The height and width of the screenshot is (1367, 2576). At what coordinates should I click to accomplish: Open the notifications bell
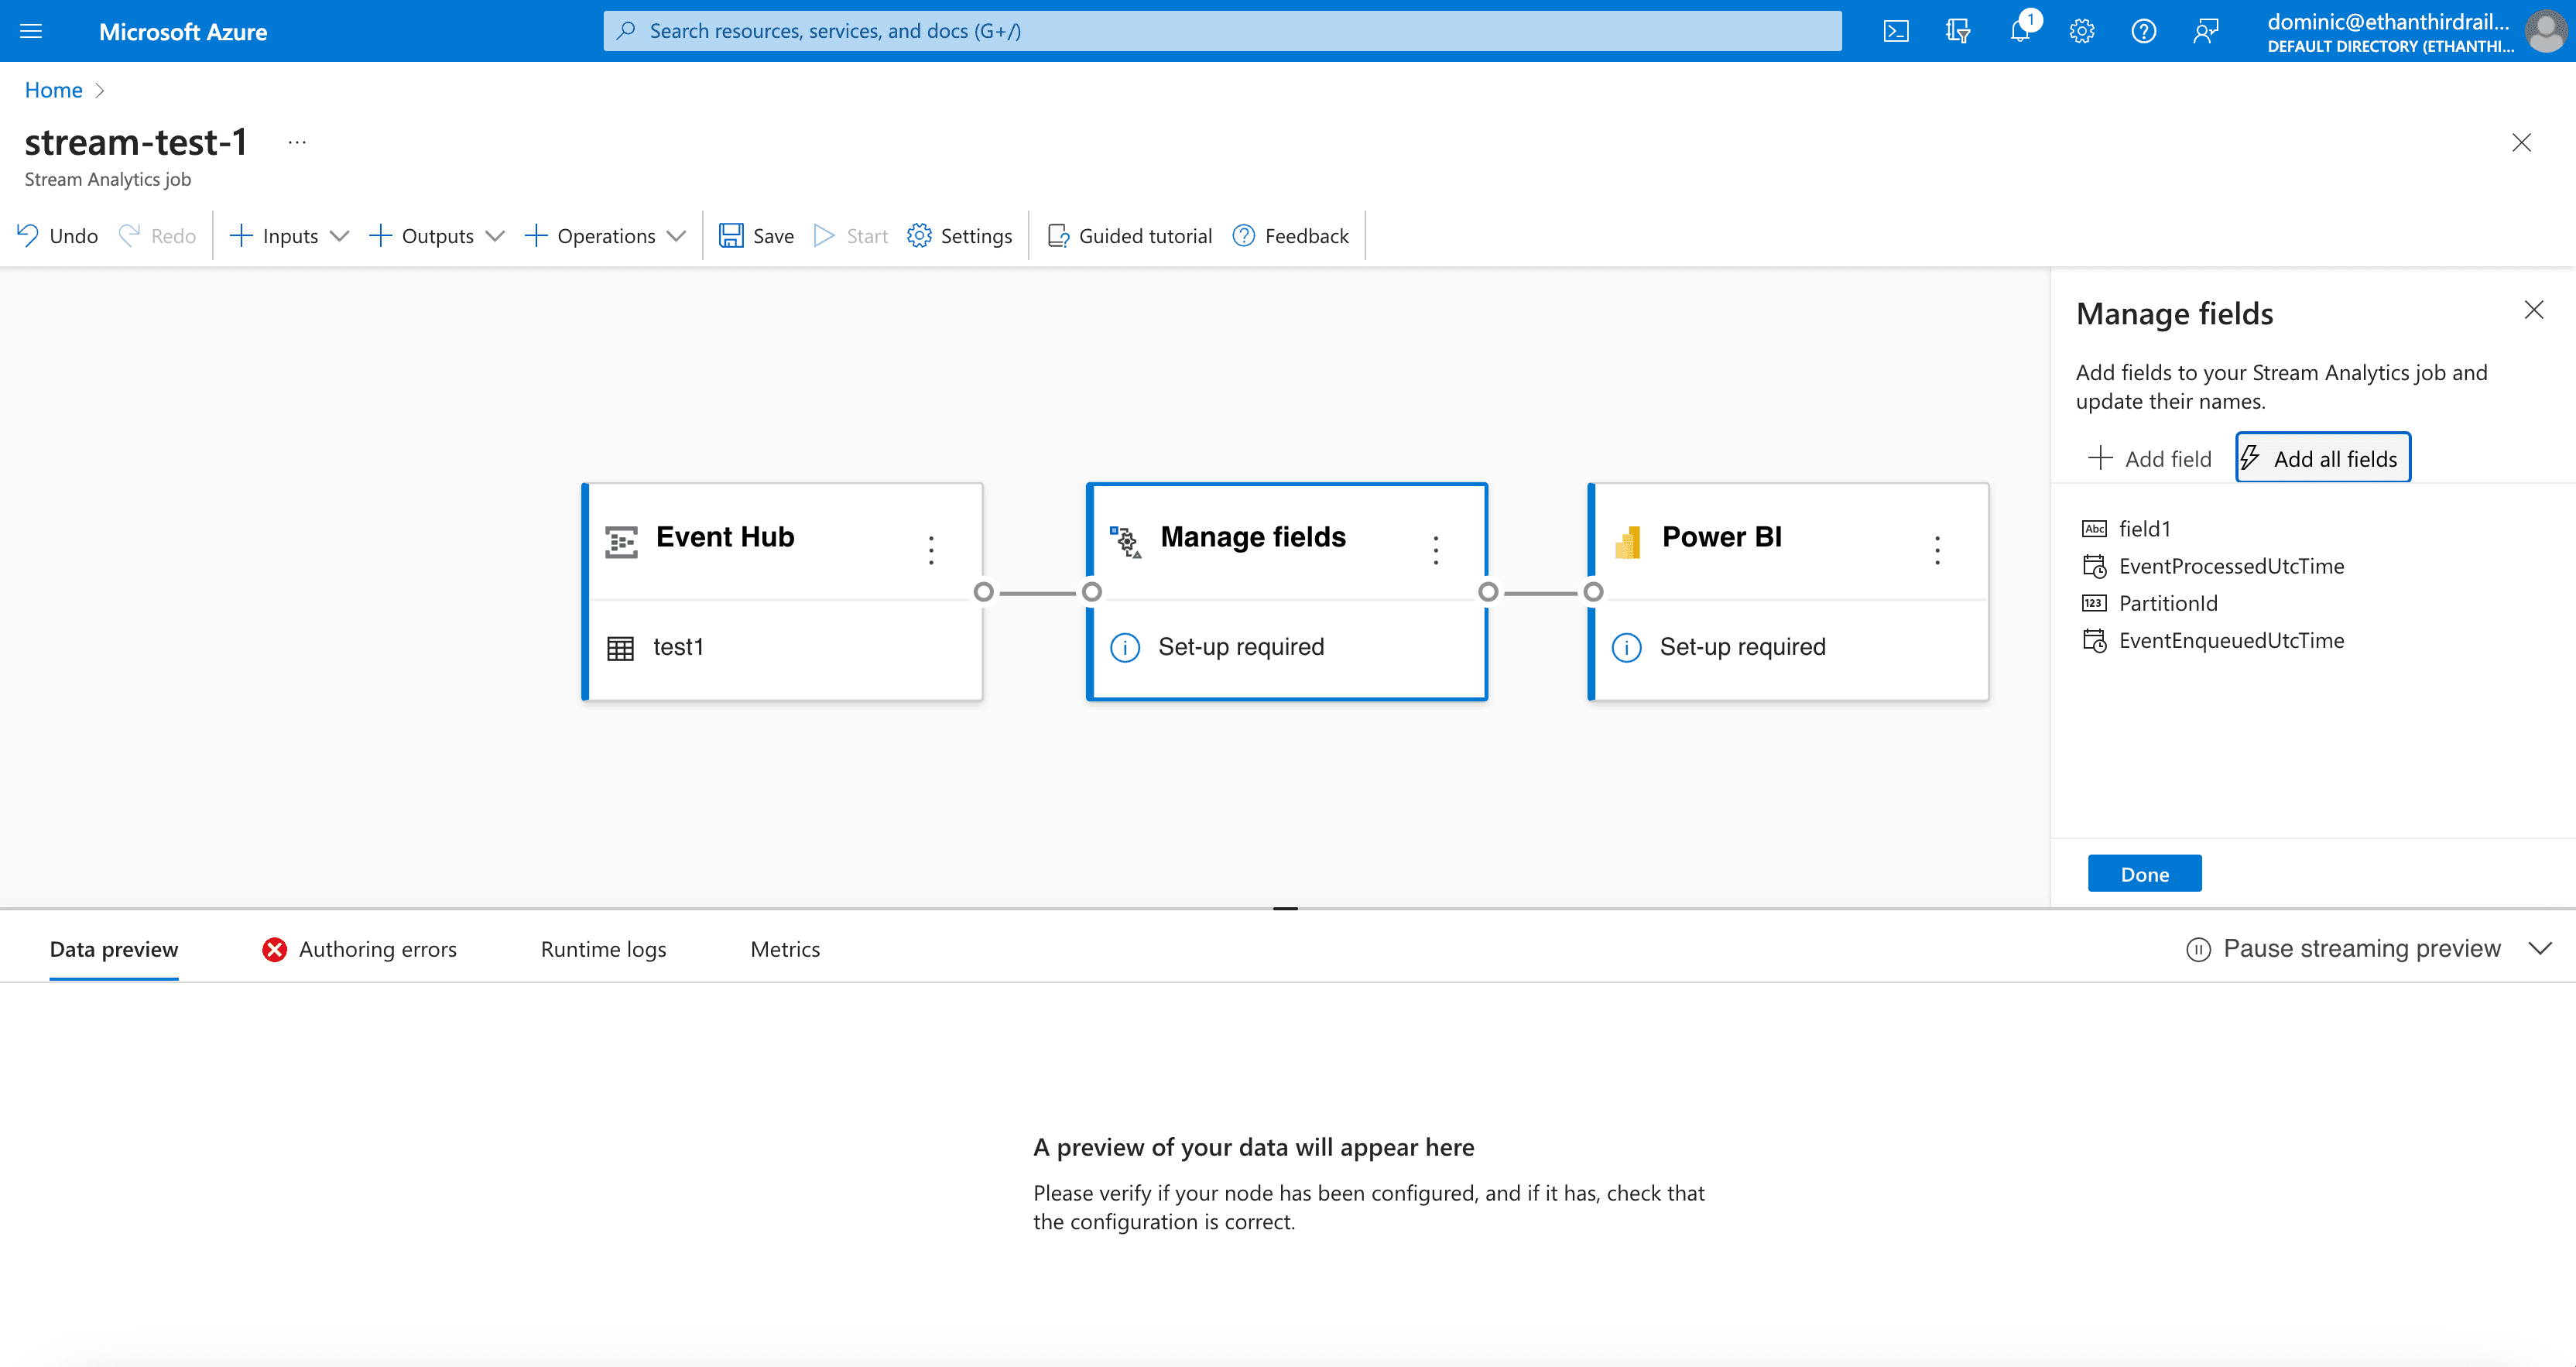tap(2020, 31)
